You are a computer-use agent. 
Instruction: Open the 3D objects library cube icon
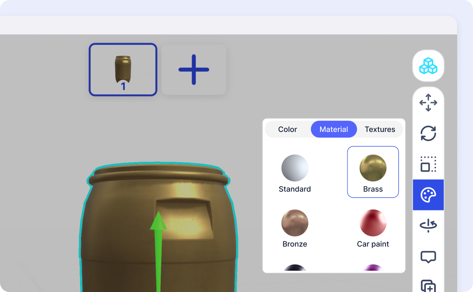pyautogui.click(x=428, y=66)
